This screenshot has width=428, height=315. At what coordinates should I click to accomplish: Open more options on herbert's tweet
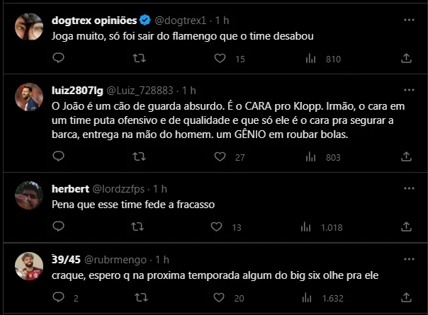click(407, 188)
